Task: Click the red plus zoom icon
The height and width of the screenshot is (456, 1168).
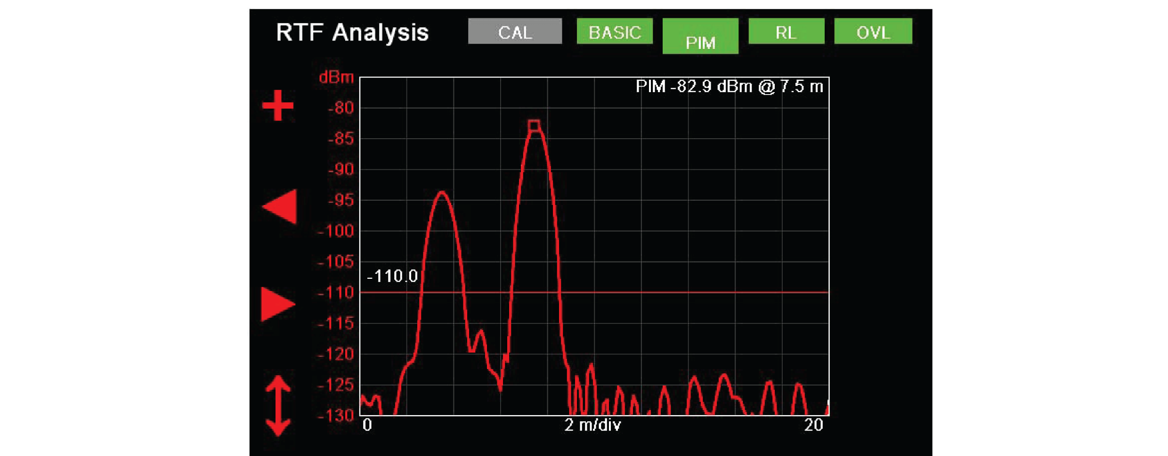Action: 278,105
